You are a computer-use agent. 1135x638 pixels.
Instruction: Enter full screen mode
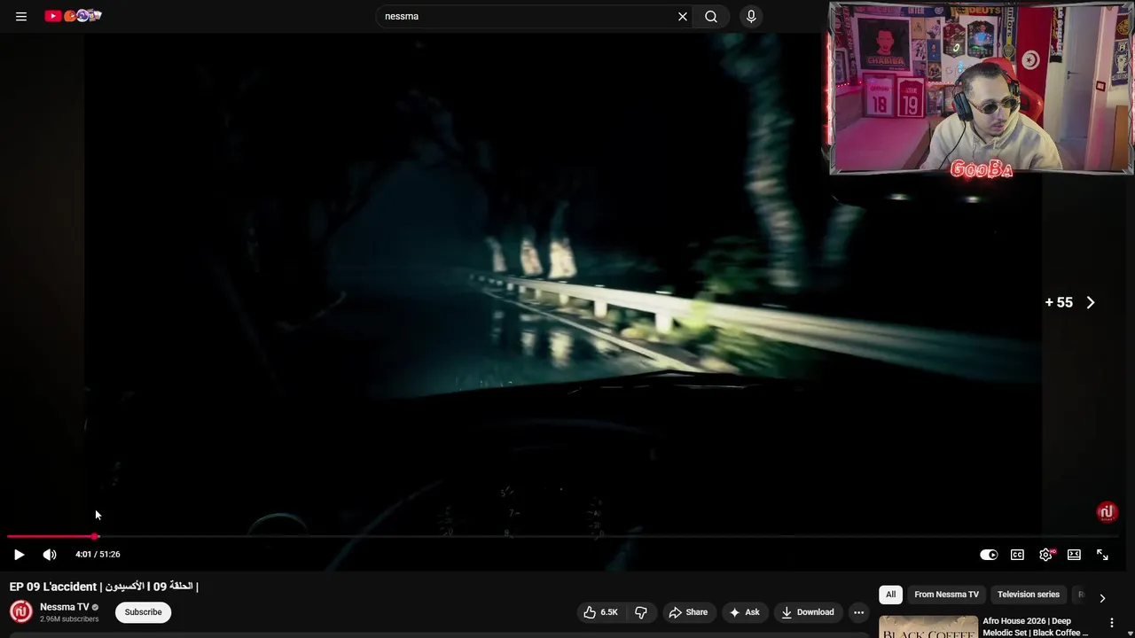pyautogui.click(x=1102, y=555)
